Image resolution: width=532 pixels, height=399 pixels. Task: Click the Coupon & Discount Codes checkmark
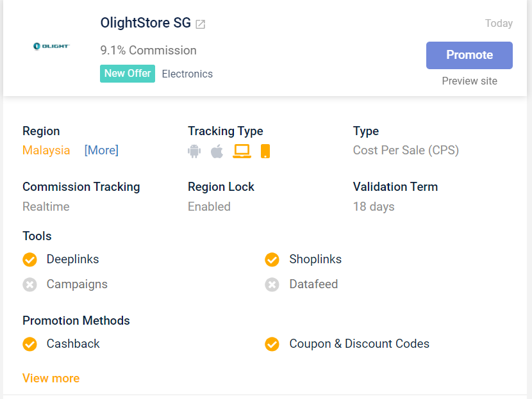point(272,344)
